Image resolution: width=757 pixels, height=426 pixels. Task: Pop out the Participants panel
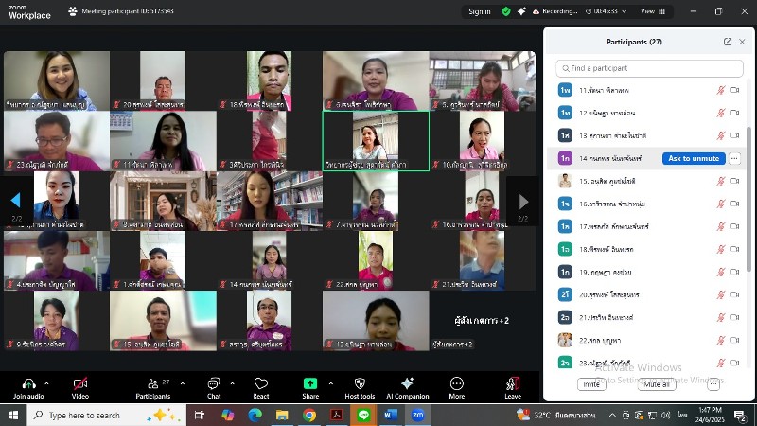728,42
